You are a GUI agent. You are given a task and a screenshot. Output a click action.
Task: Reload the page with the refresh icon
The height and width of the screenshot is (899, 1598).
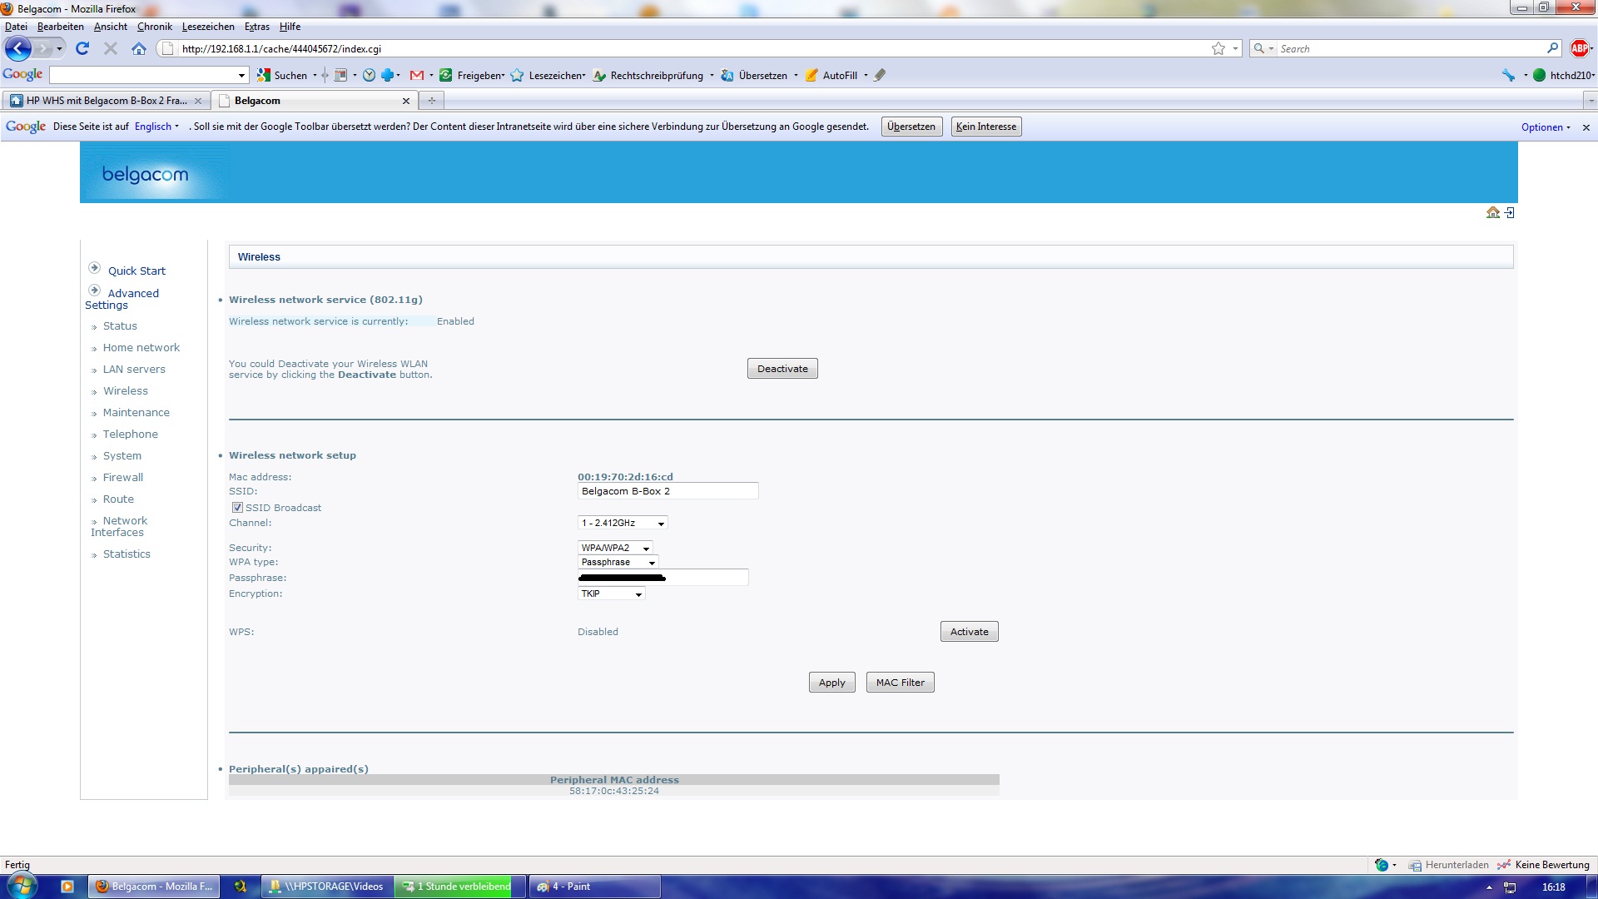[x=82, y=48]
